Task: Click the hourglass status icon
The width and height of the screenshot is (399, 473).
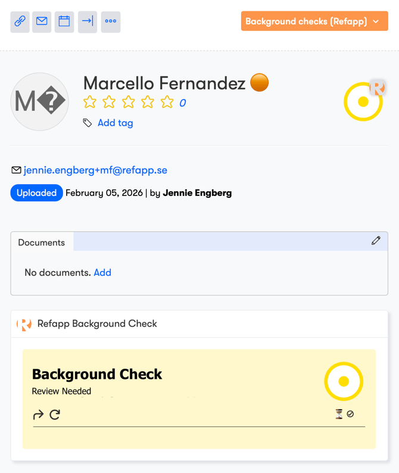Action: [x=339, y=414]
